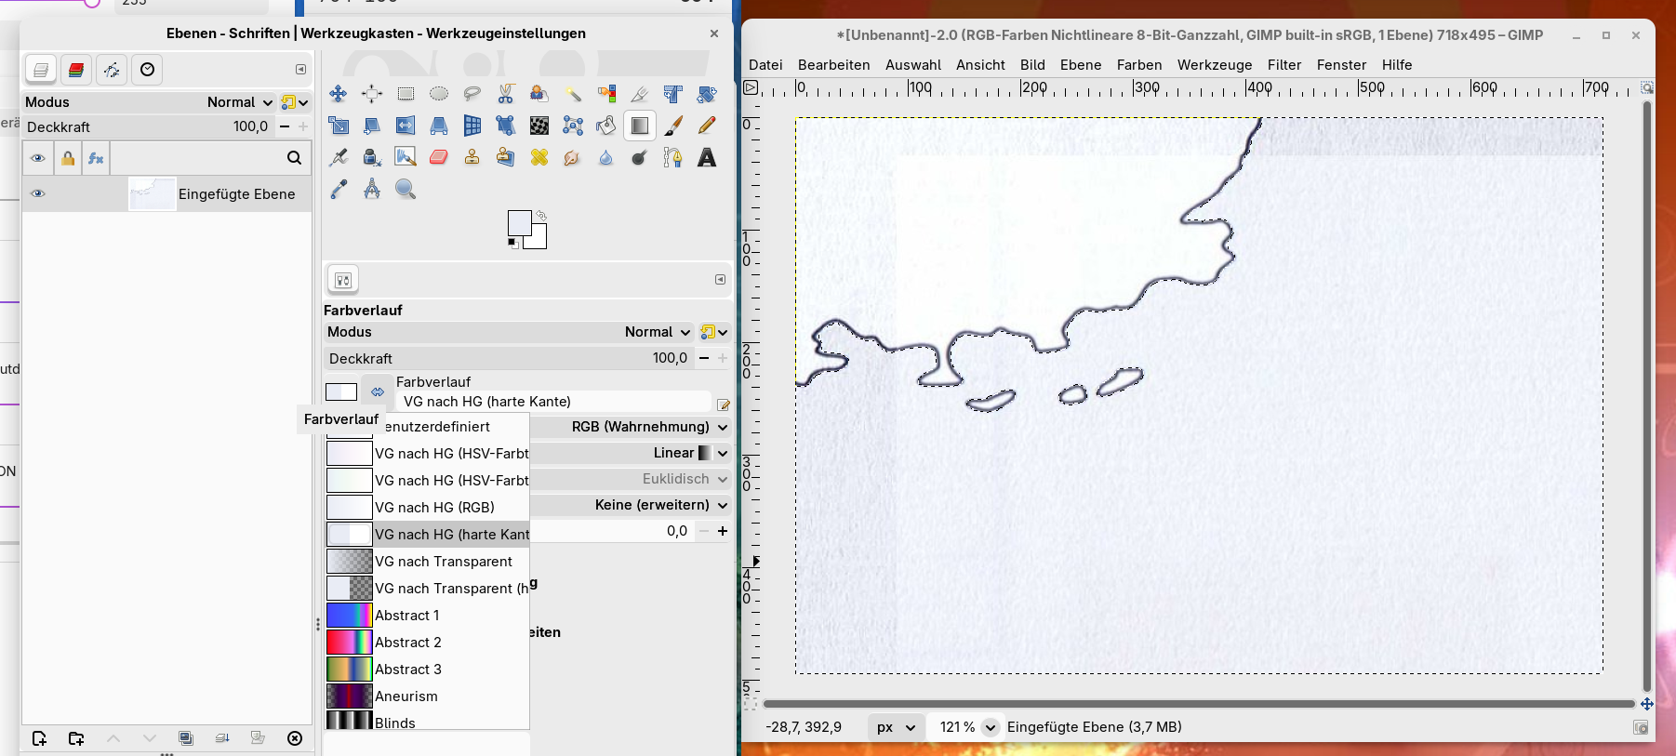The width and height of the screenshot is (1676, 756).
Task: Select the Rectangle Select tool
Action: point(406,94)
